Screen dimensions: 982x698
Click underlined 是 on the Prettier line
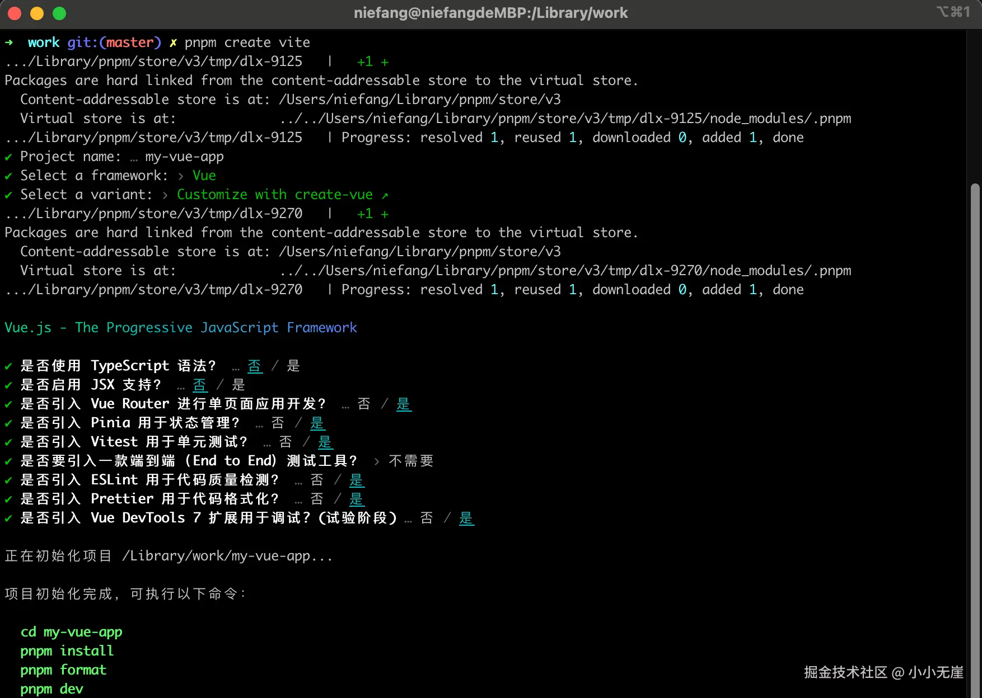(x=357, y=499)
